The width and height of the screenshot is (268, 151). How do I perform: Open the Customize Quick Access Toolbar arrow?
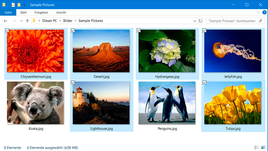pos(24,5)
